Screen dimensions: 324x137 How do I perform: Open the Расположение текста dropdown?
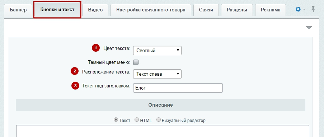pyautogui.click(x=157, y=74)
